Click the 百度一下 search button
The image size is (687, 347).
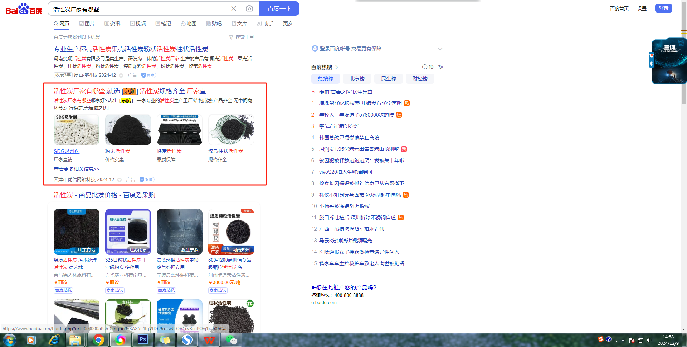click(x=279, y=9)
